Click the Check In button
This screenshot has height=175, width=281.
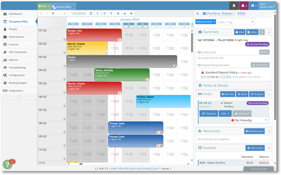click(209, 114)
